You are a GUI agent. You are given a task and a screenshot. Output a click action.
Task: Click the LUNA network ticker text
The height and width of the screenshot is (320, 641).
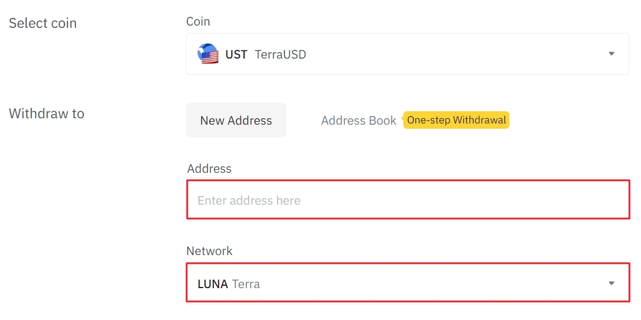(x=212, y=284)
